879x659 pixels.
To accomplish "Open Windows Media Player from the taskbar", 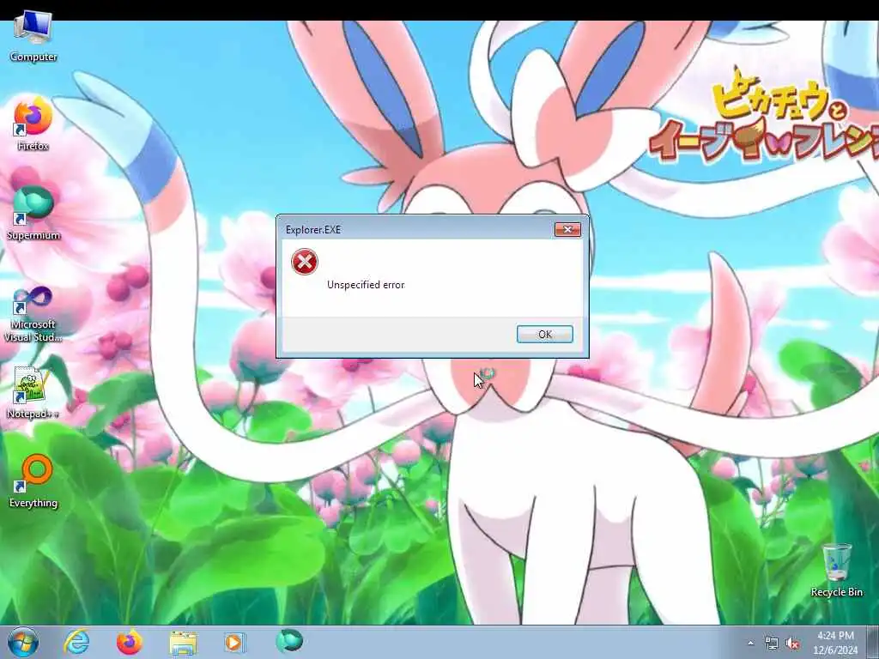I will (x=234, y=643).
